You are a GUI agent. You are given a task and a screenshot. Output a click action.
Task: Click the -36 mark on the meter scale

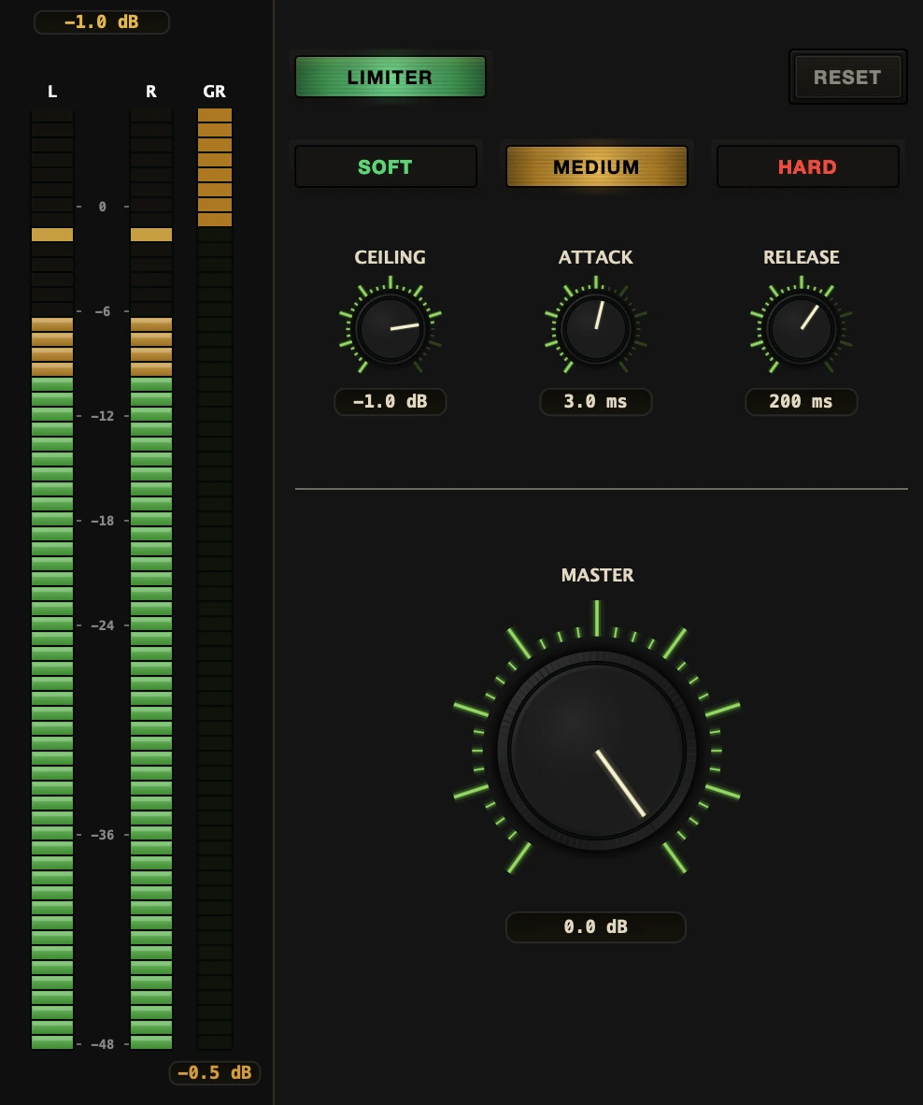point(102,835)
